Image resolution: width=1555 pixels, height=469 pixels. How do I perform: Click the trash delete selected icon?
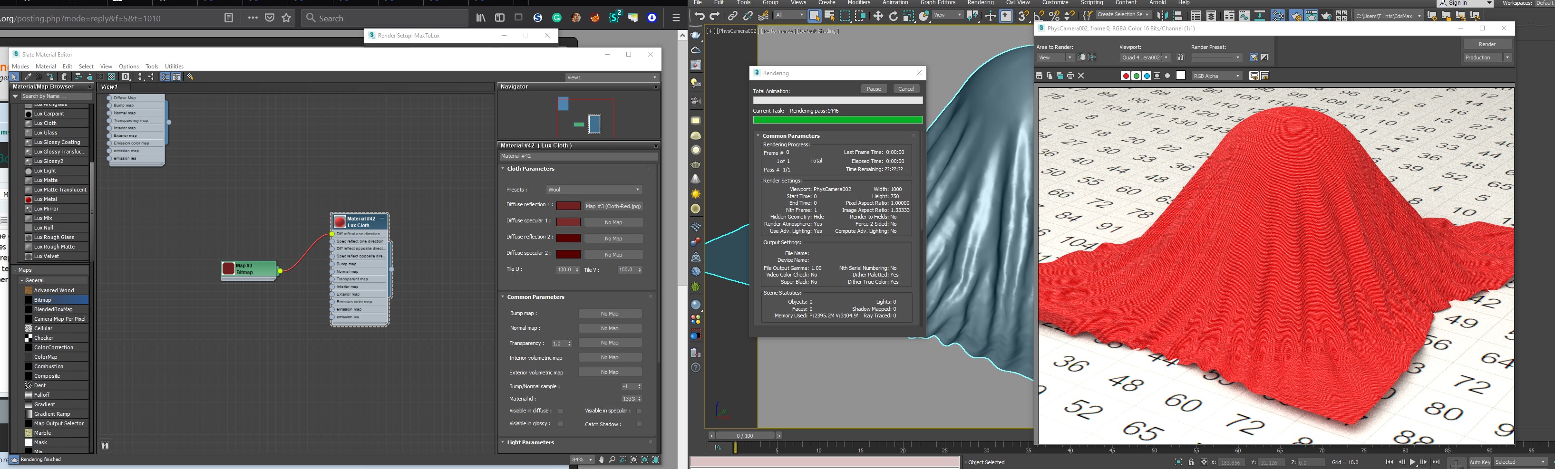[65, 77]
